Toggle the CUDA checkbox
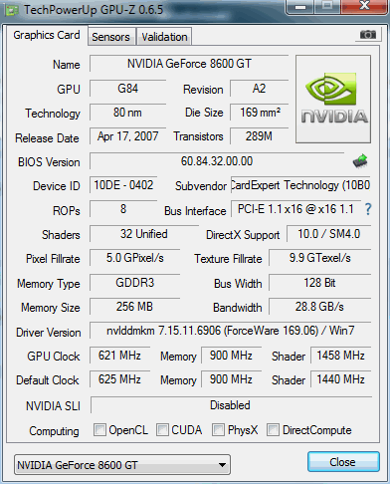The height and width of the screenshot is (484, 390). (162, 429)
